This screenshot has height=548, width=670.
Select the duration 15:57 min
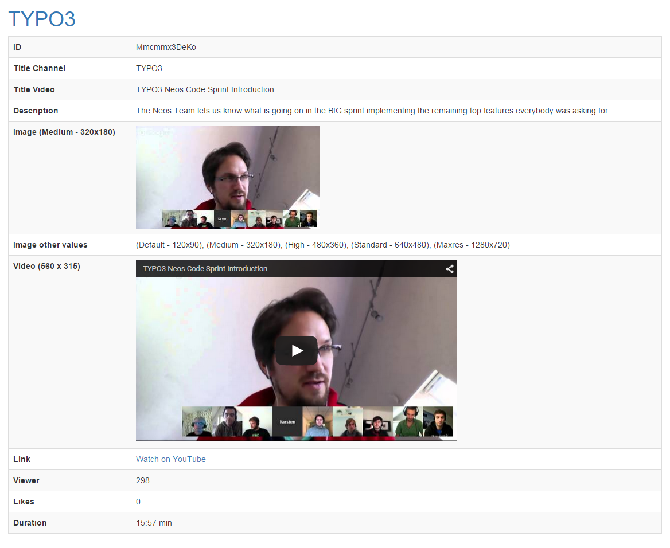pyautogui.click(x=154, y=523)
